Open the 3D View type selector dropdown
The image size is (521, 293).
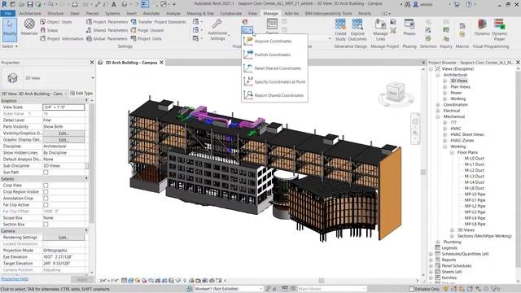click(93, 78)
